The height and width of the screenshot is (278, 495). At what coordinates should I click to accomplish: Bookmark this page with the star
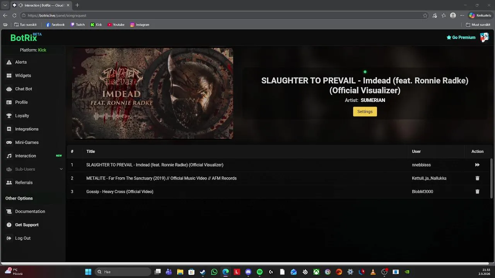pyautogui.click(x=425, y=15)
